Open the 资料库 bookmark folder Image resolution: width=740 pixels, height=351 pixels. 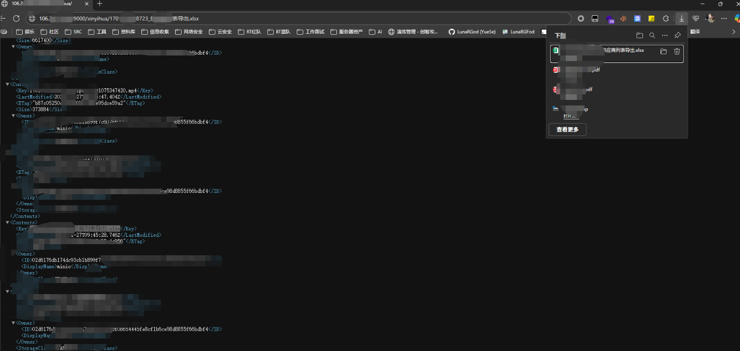[124, 32]
